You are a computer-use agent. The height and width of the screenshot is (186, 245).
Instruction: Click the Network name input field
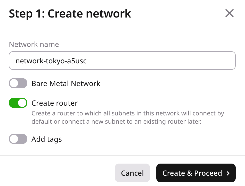pyautogui.click(x=122, y=61)
